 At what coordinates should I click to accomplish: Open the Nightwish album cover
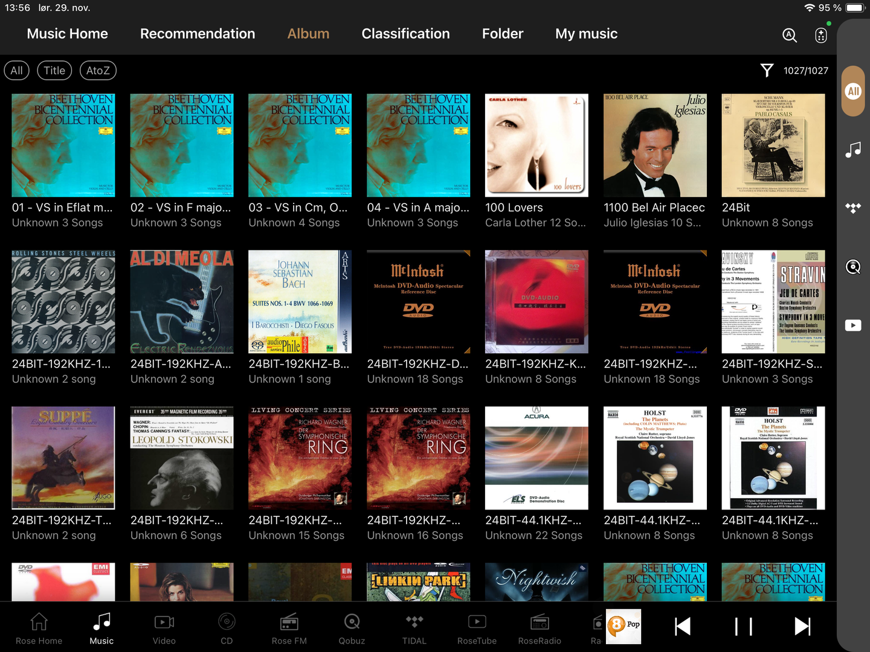(537, 582)
